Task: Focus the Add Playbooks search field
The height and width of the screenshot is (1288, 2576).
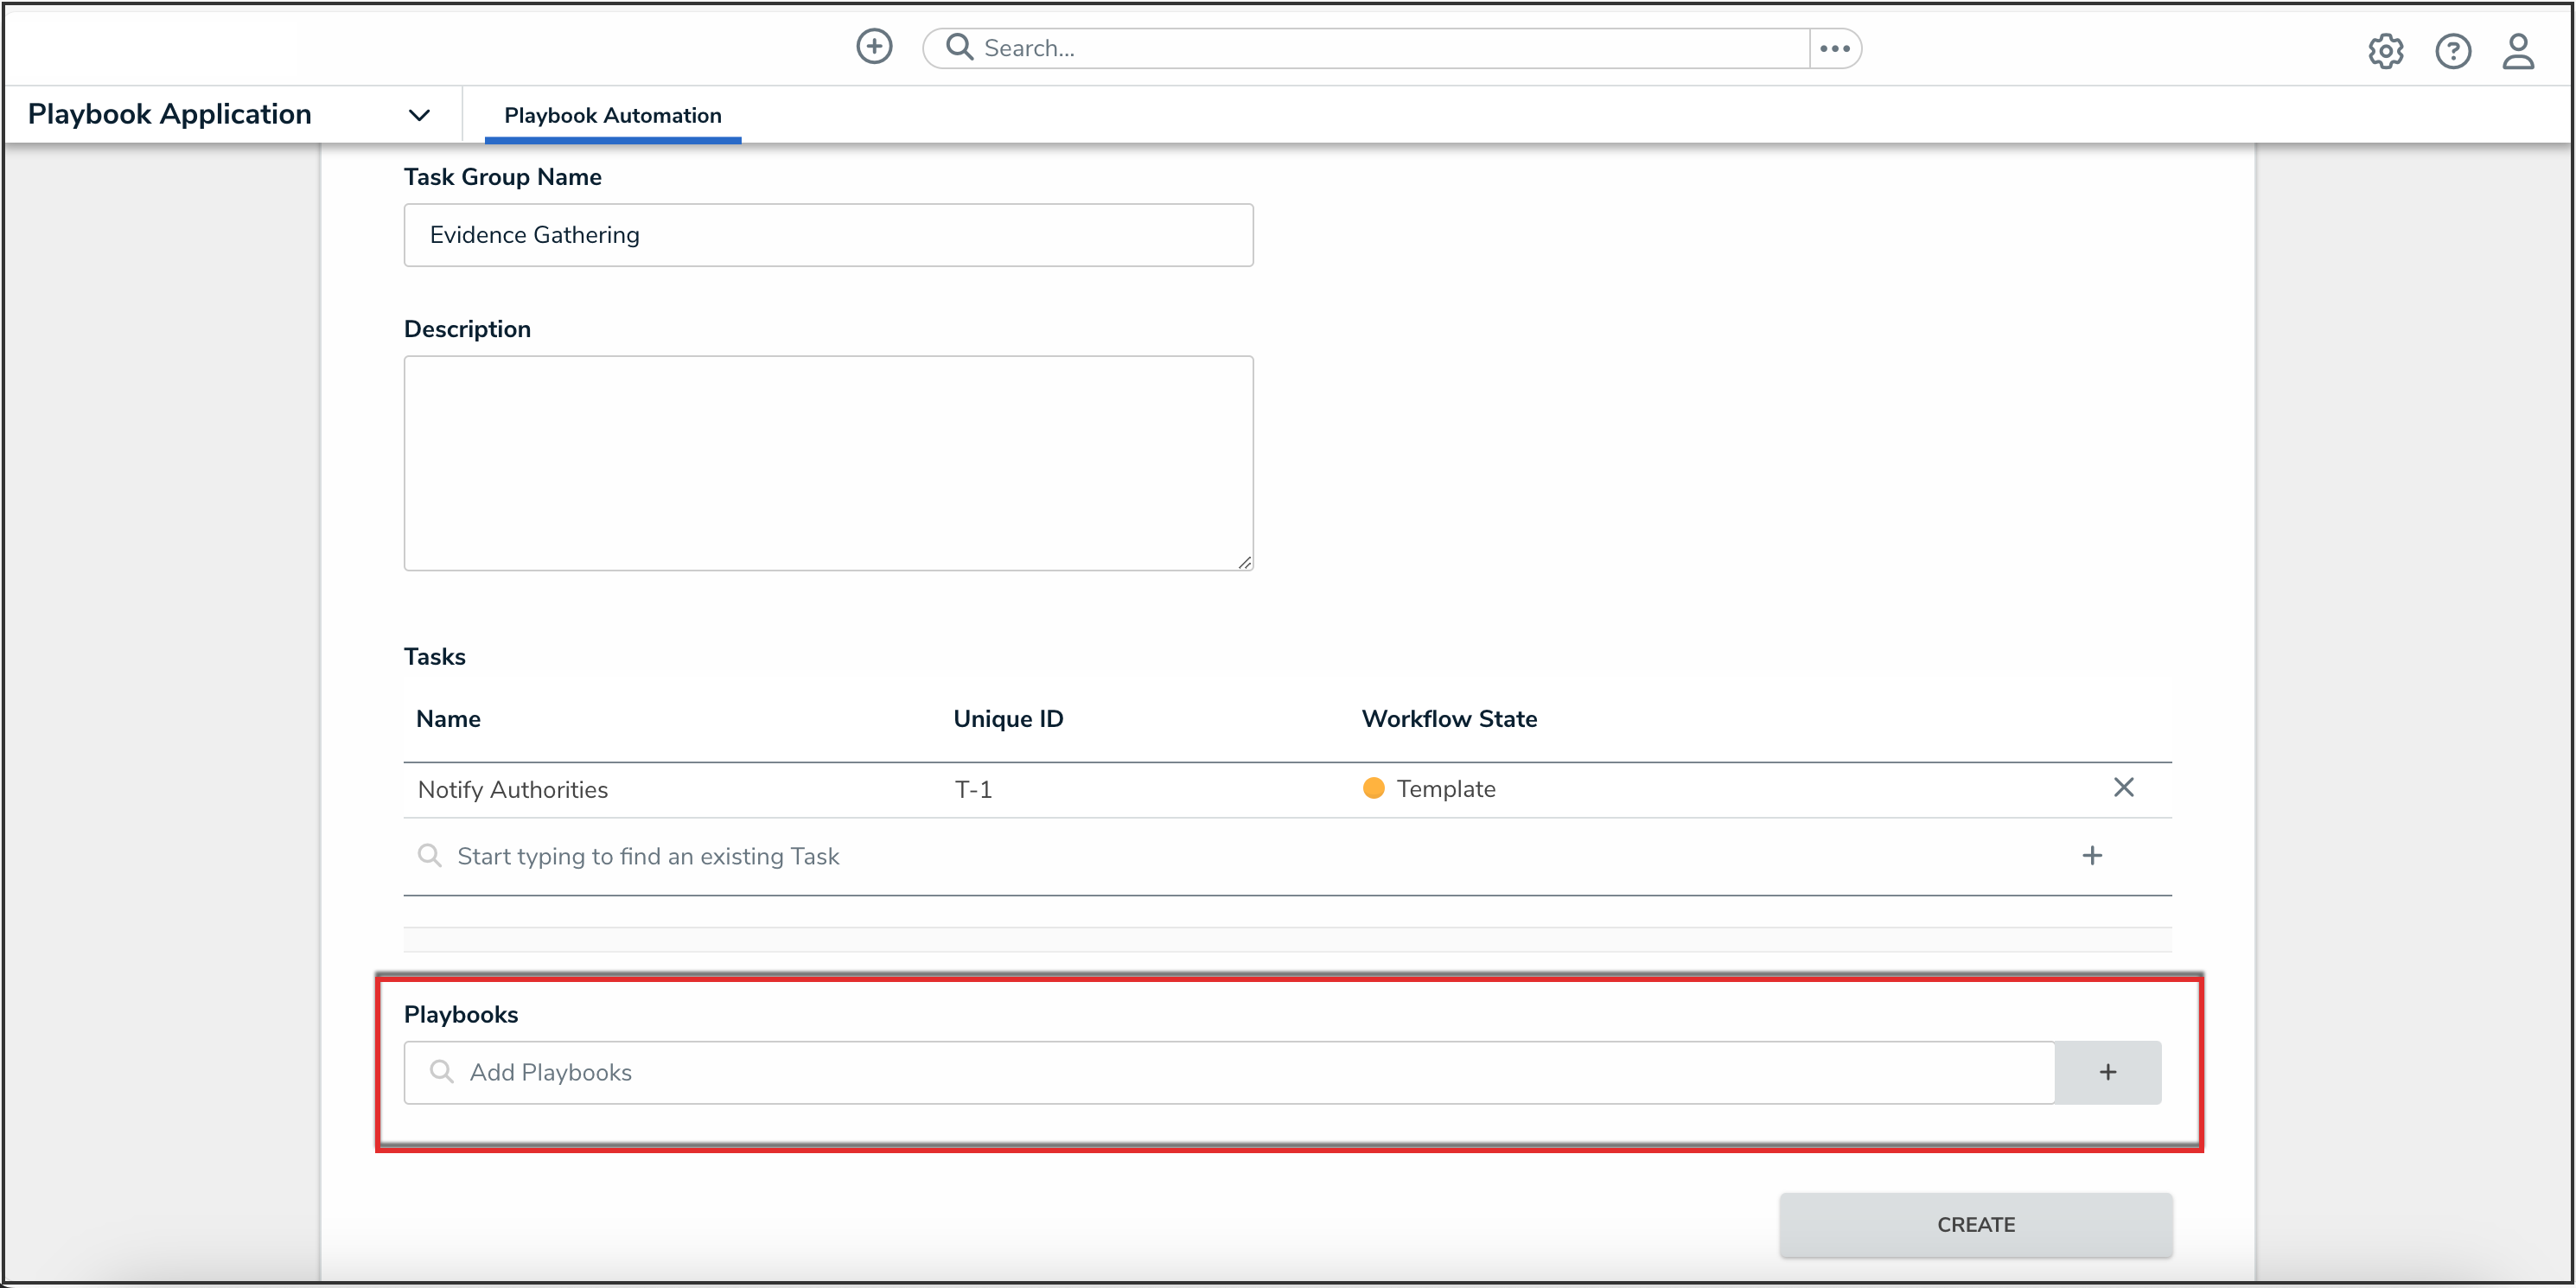Action: click(1230, 1072)
